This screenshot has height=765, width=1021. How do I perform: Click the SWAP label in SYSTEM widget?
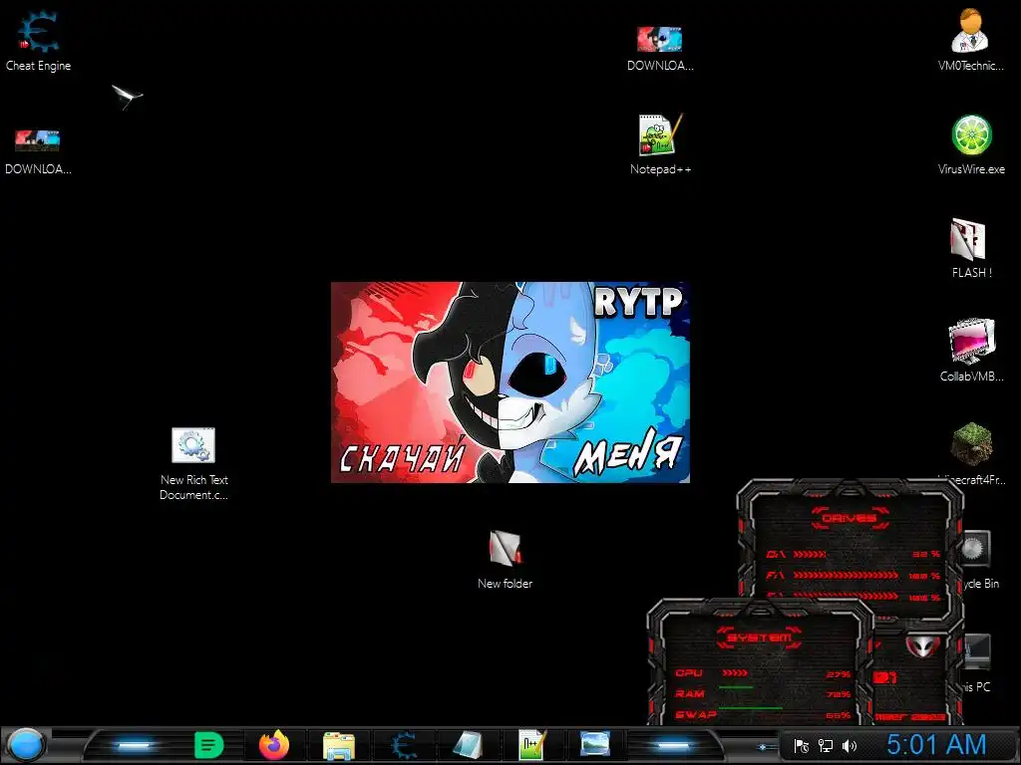[695, 715]
